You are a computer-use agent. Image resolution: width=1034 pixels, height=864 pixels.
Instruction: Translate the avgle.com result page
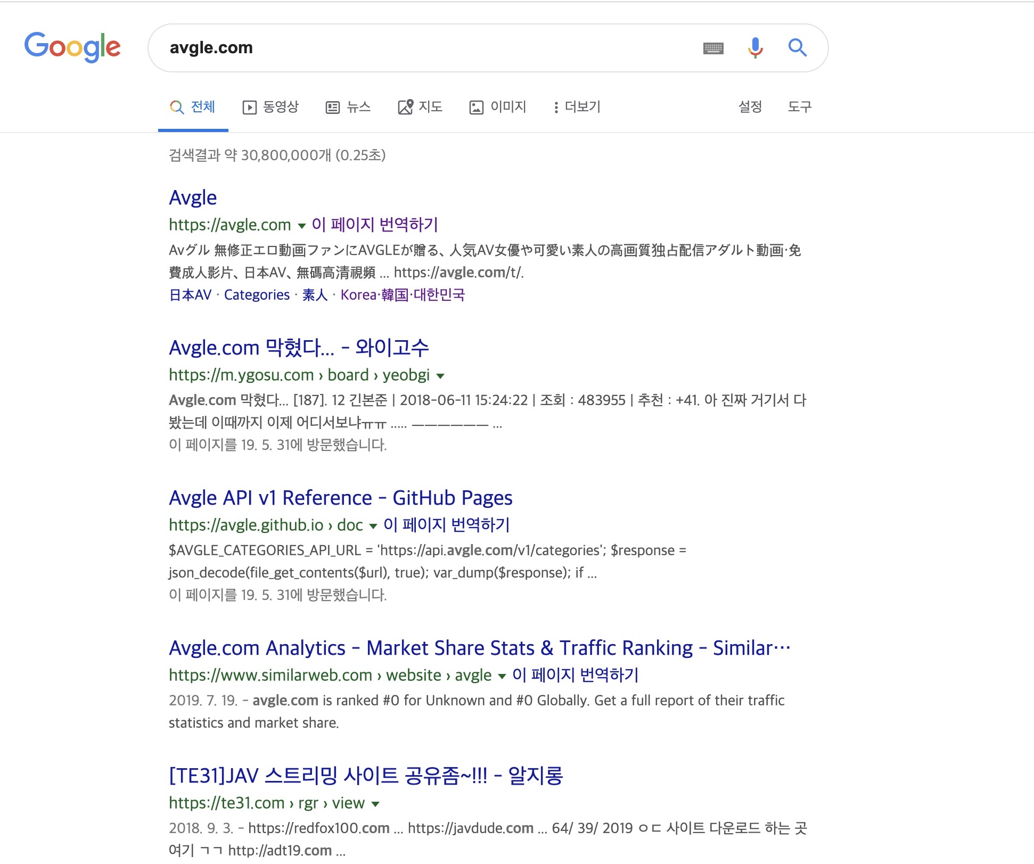click(x=375, y=225)
